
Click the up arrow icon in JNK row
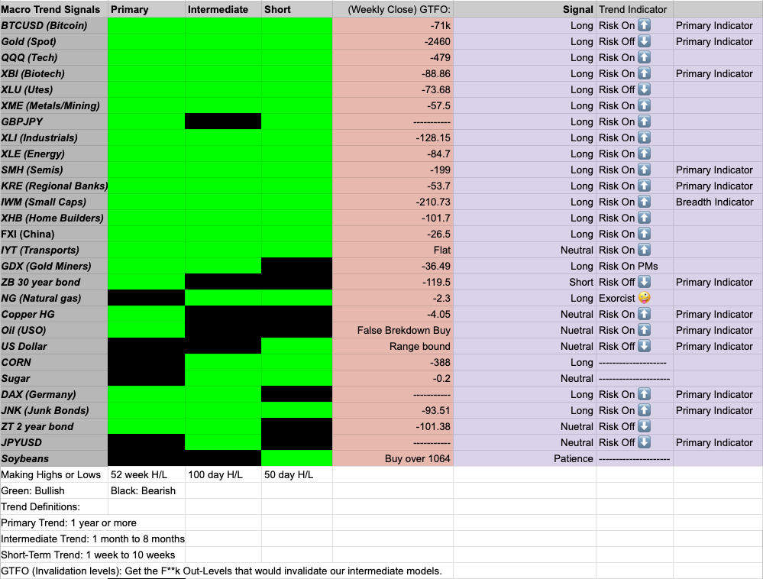[645, 411]
